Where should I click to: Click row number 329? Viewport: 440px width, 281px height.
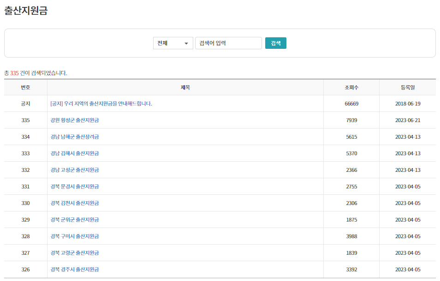[25, 220]
